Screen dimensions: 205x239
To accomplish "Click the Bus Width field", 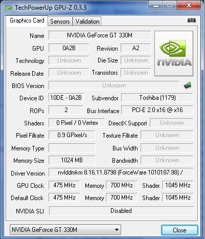I will (167, 148).
